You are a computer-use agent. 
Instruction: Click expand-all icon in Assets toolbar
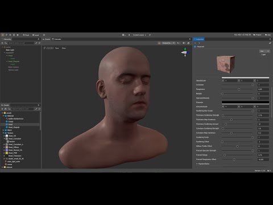point(36,109)
